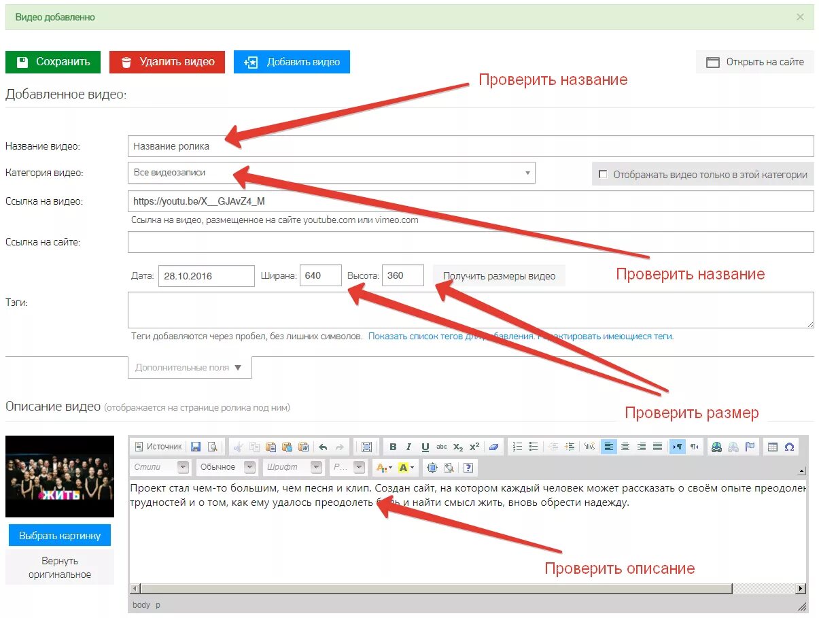
Task: Open the Категория видео dropdown
Action: pyautogui.click(x=331, y=173)
